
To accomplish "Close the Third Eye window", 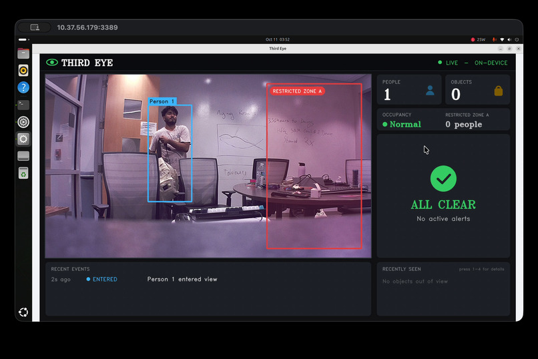I will 519,49.
